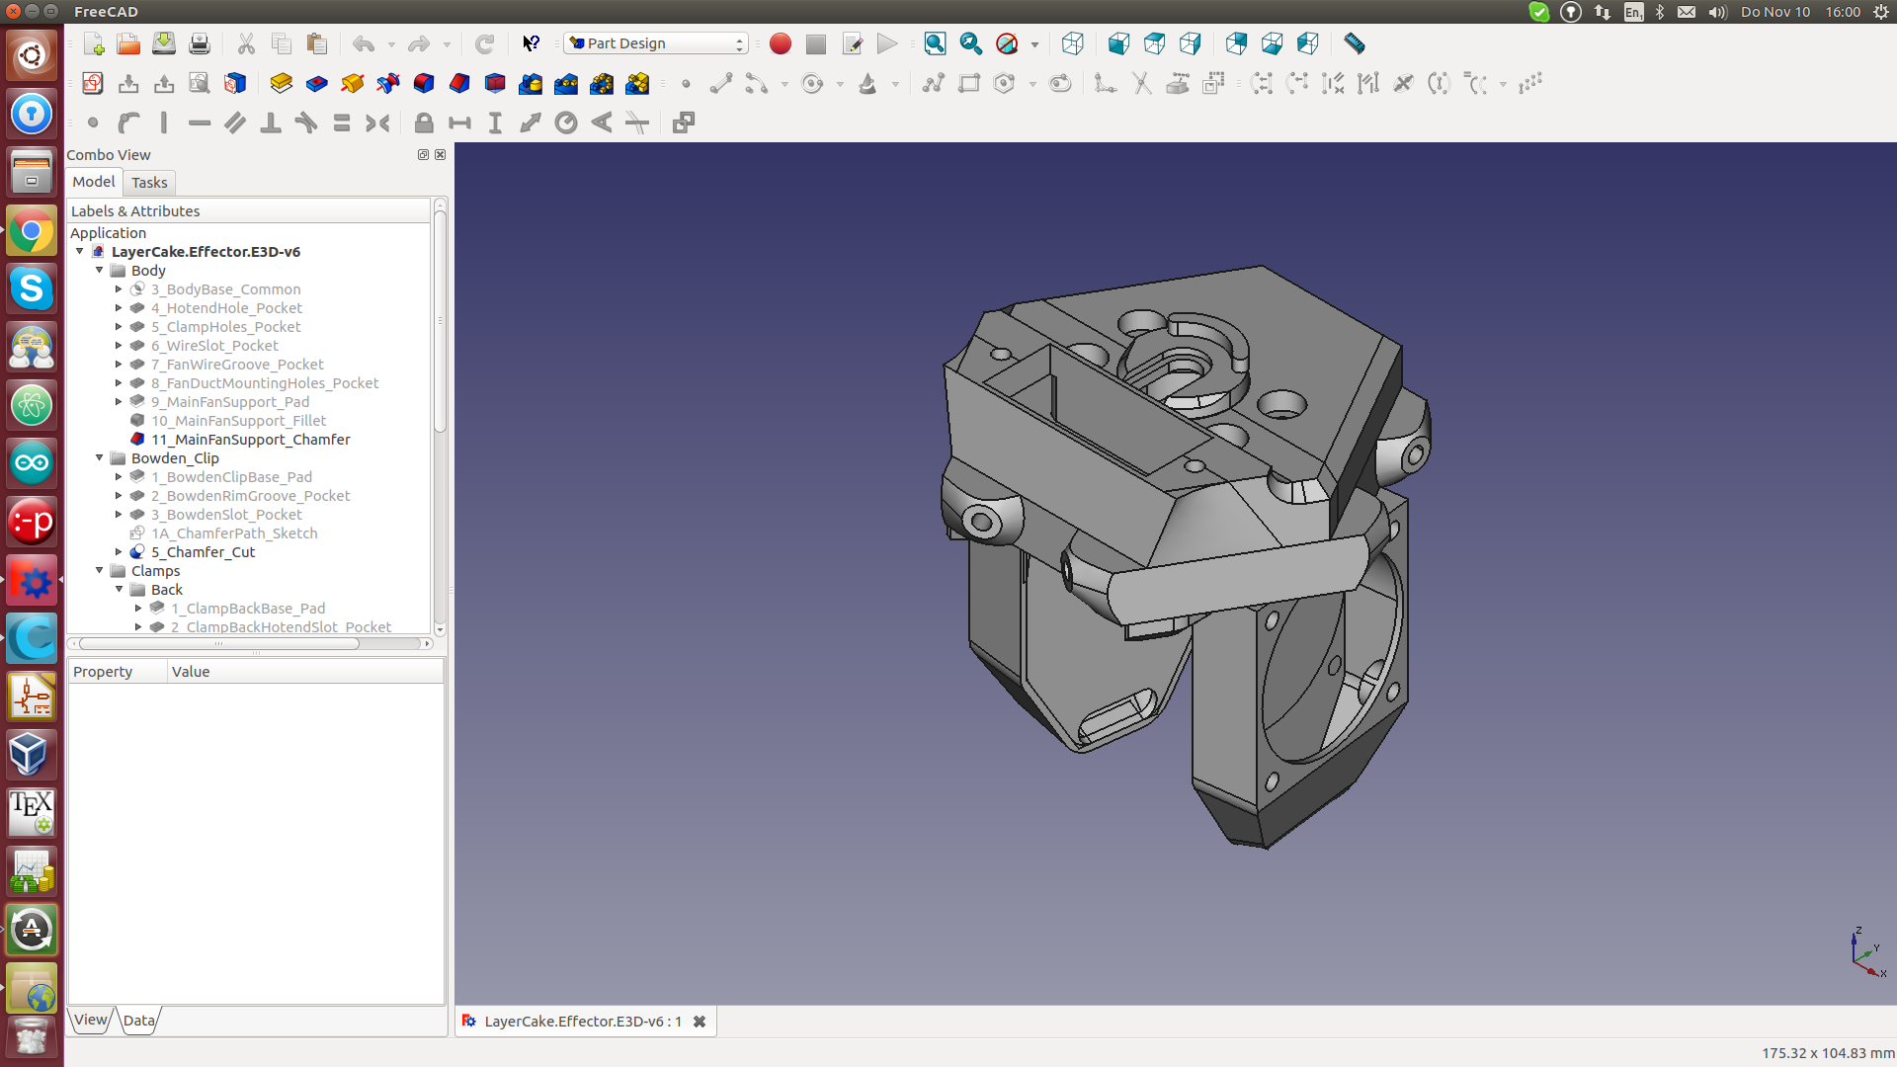
Task: Set view to axonometric cube icon
Action: coord(1072,43)
